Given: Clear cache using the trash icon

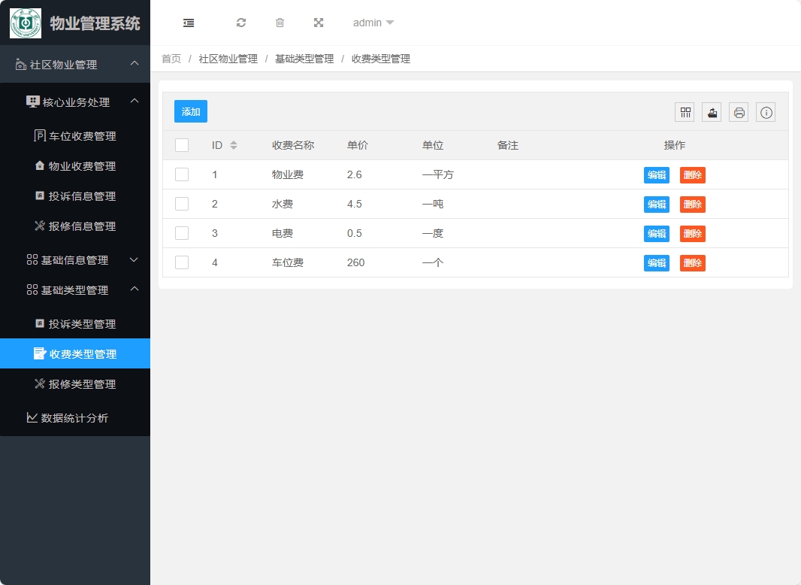Looking at the screenshot, I should 280,23.
